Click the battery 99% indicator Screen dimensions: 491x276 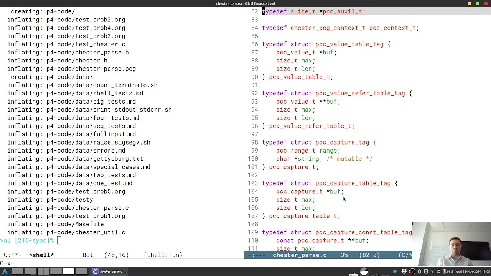click(448, 271)
